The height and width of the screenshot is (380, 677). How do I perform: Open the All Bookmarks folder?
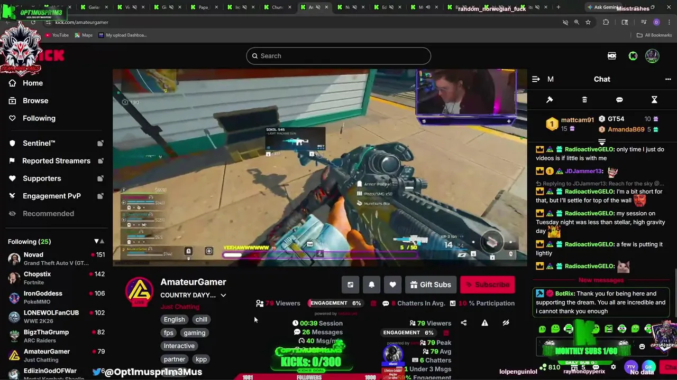[654, 35]
